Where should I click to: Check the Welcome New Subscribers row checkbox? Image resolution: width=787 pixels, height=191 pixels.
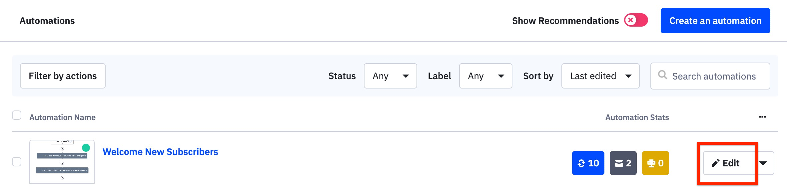tap(17, 162)
